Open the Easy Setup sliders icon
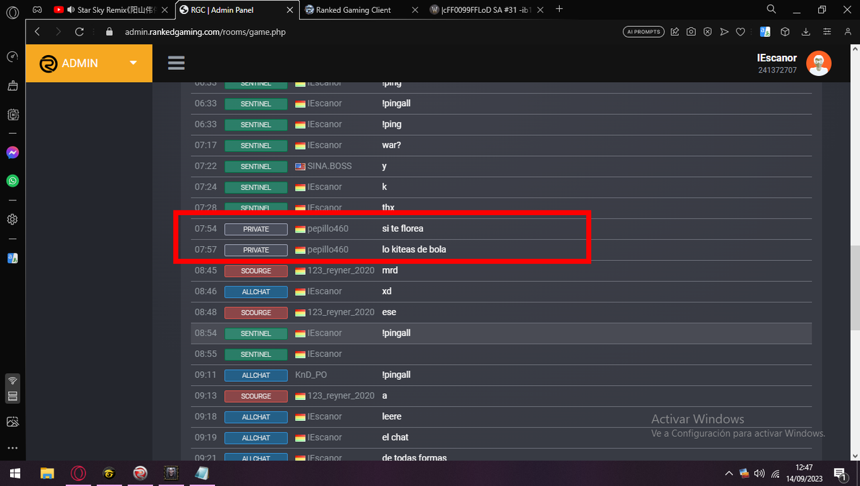 [828, 32]
